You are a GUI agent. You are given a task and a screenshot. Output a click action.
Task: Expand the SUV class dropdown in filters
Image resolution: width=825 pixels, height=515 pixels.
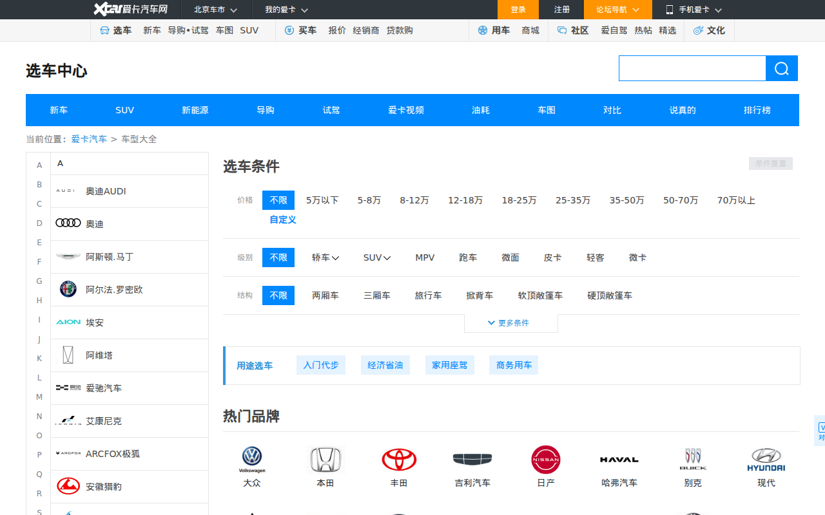pos(377,257)
